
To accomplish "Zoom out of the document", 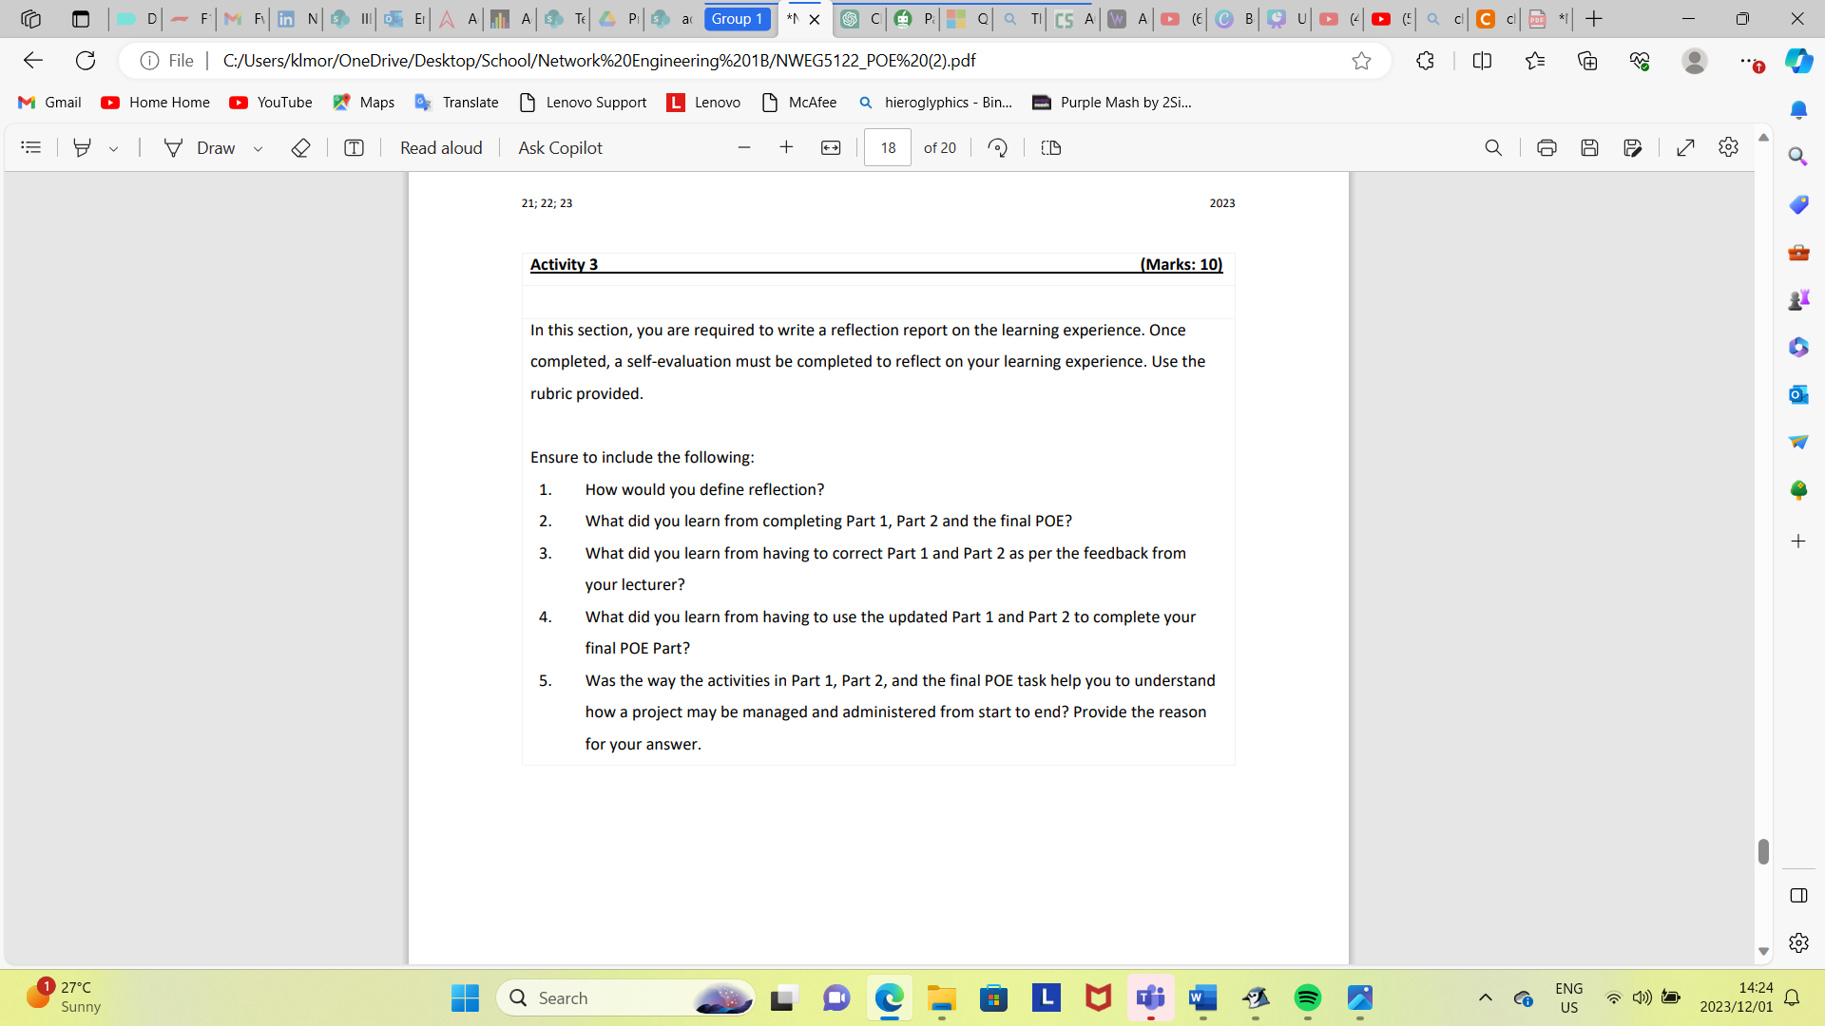I will pos(744,147).
